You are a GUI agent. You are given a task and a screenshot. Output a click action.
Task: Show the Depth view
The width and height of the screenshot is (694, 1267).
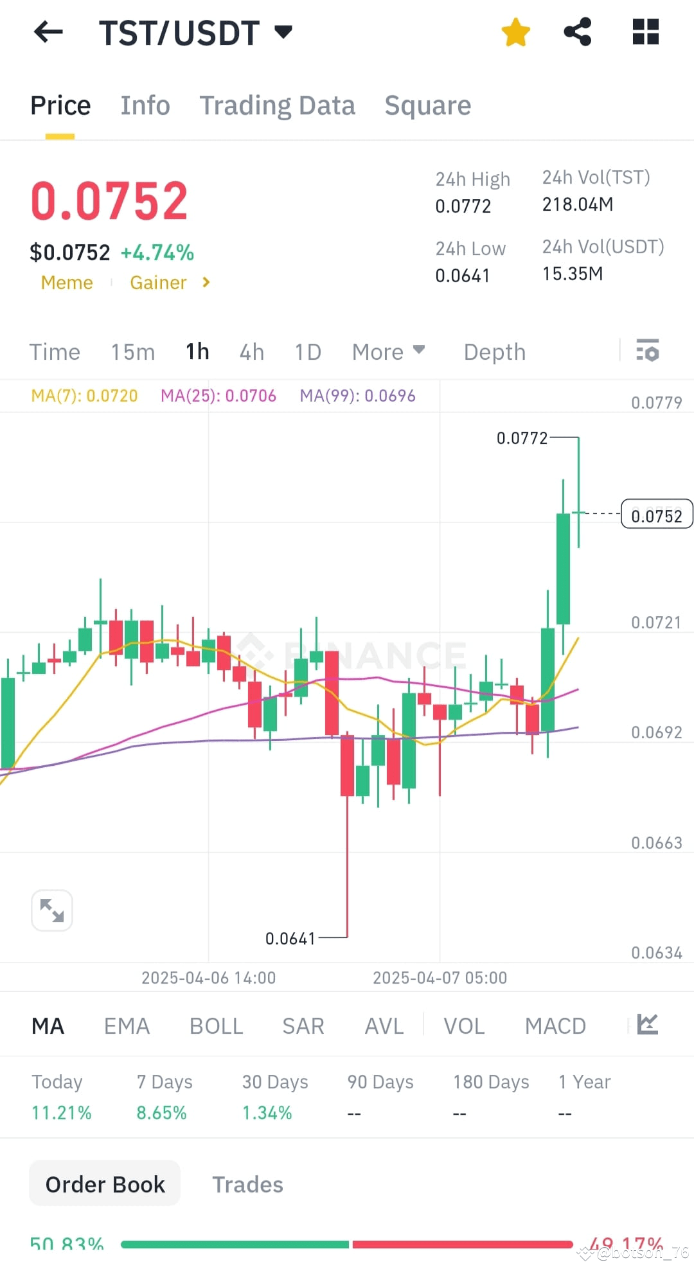point(494,351)
